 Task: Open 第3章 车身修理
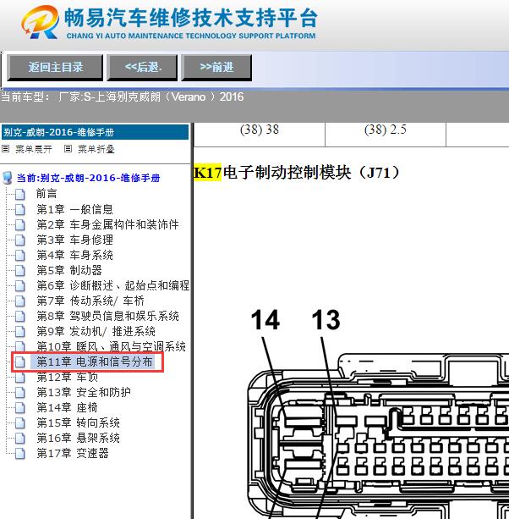click(x=74, y=240)
